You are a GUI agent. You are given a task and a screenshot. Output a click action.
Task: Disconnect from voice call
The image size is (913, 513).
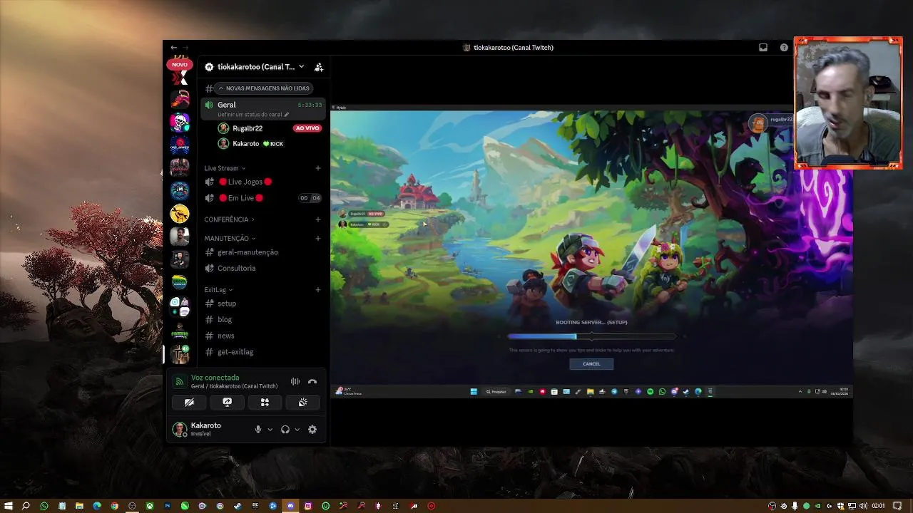312,382
